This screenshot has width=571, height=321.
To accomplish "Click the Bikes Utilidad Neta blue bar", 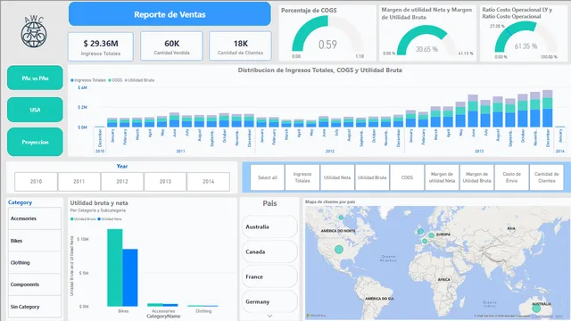I will coord(130,277).
